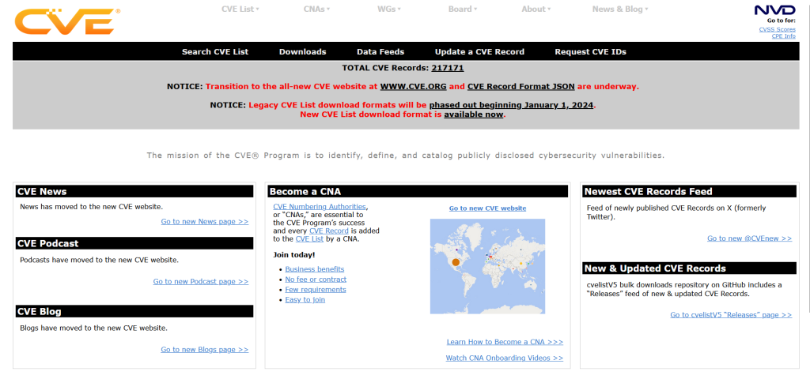810x379 pixels.
Task: Click Go to new CVE website
Action: tap(487, 208)
